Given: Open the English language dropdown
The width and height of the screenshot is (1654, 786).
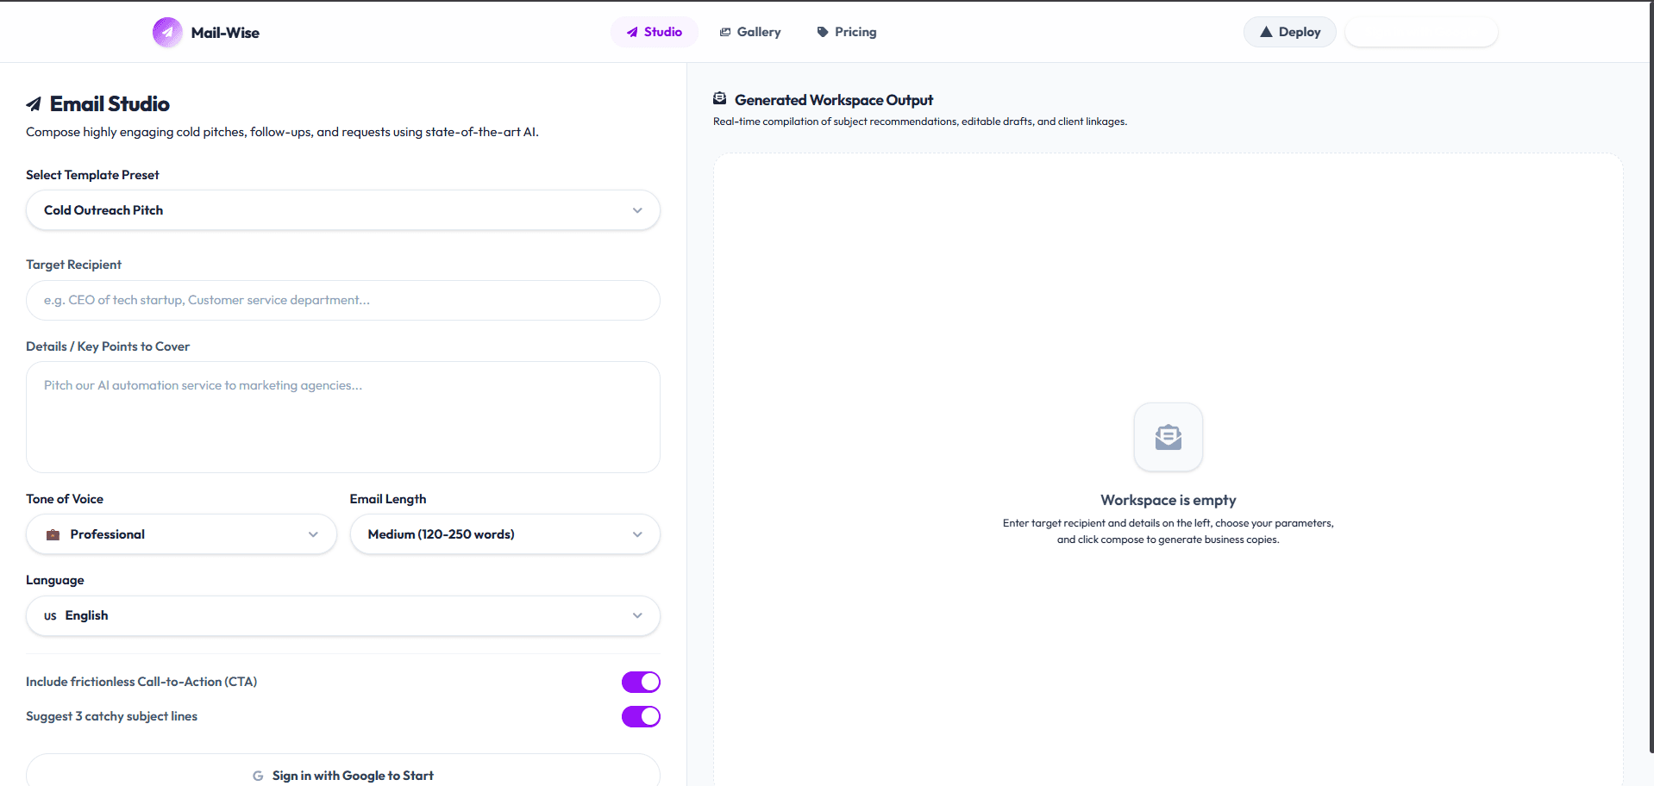Looking at the screenshot, I should click(x=343, y=615).
